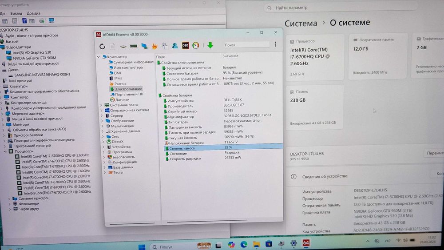
Task: Click the Переименовать PC button
Action: click(x=434, y=153)
